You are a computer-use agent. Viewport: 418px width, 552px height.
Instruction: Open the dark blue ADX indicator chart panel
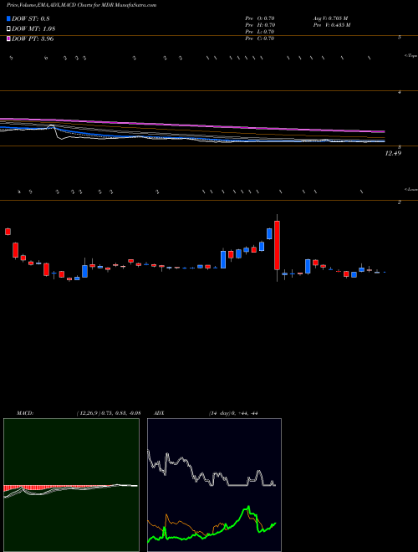214,485
